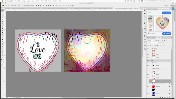The height and width of the screenshot is (99, 176).
Task: Hide the Bleed line layer
Action: (148, 87)
